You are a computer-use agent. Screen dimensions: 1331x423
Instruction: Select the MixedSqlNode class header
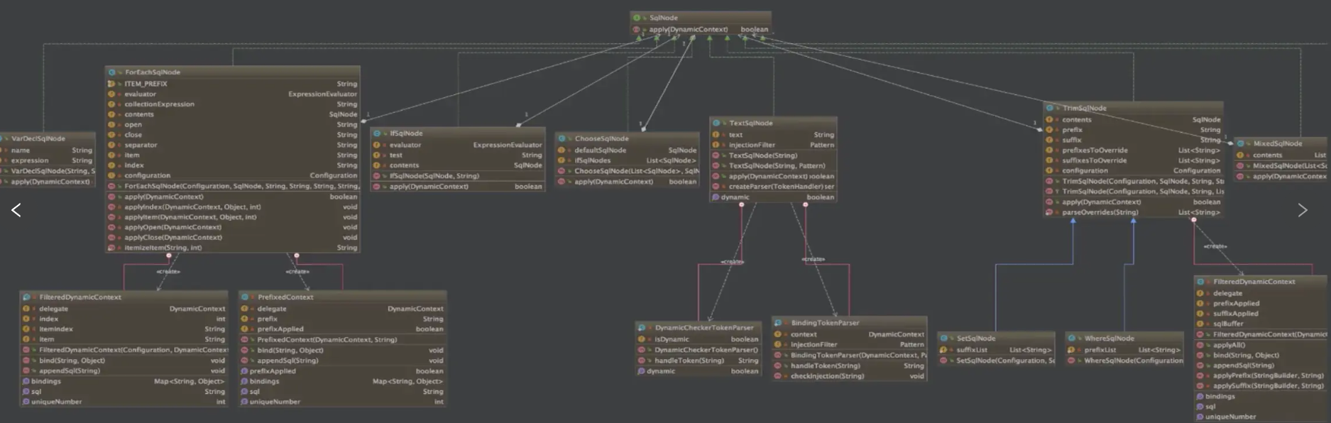click(1277, 143)
